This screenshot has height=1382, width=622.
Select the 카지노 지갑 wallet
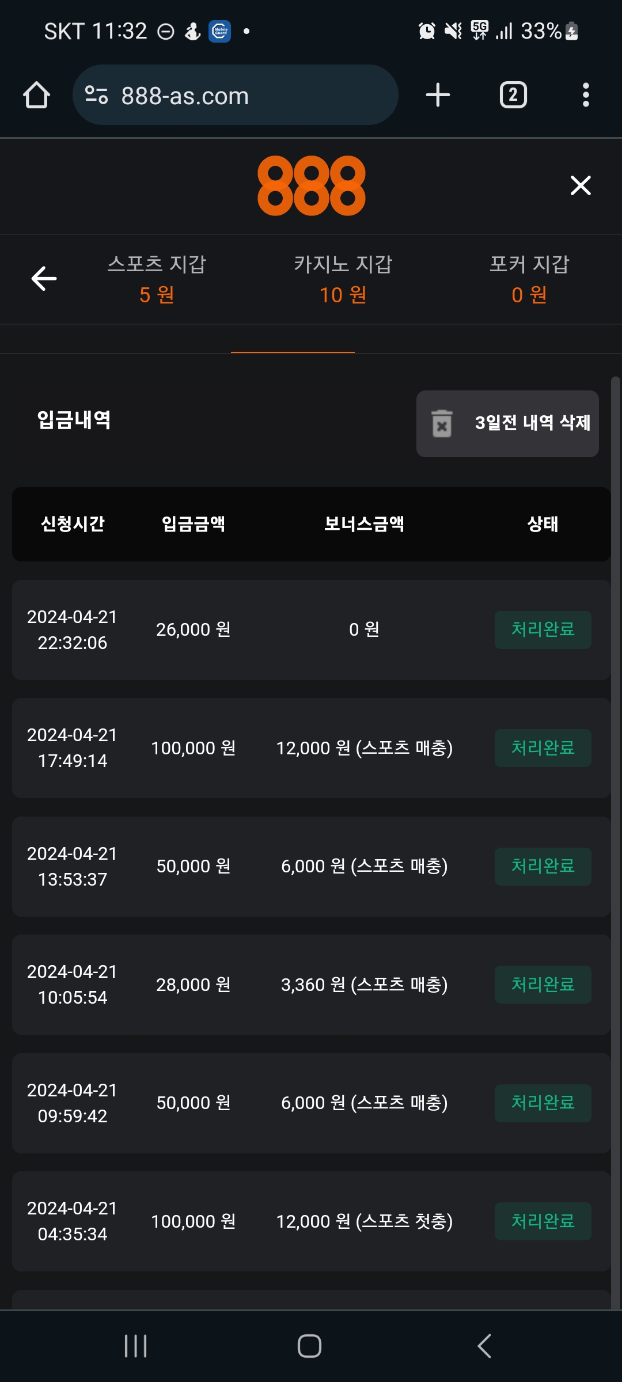[x=343, y=279]
